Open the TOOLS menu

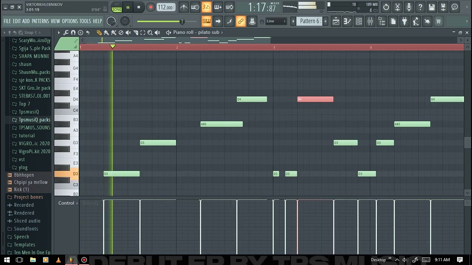[85, 21]
